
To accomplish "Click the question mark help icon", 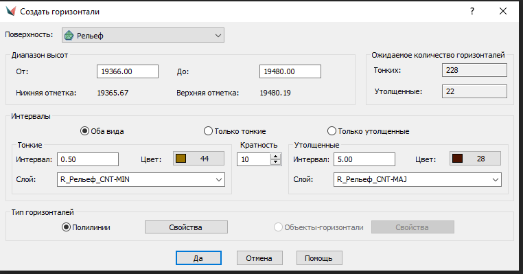I will click(472, 12).
